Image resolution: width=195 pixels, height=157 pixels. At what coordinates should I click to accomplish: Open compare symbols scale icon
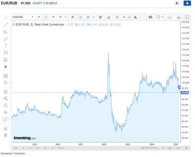click(x=117, y=17)
